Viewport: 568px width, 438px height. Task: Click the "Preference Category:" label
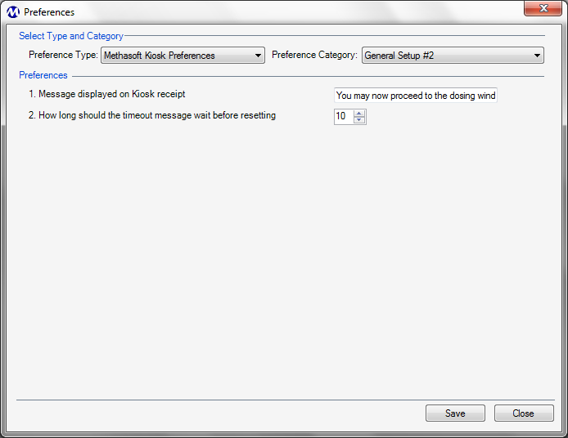314,55
